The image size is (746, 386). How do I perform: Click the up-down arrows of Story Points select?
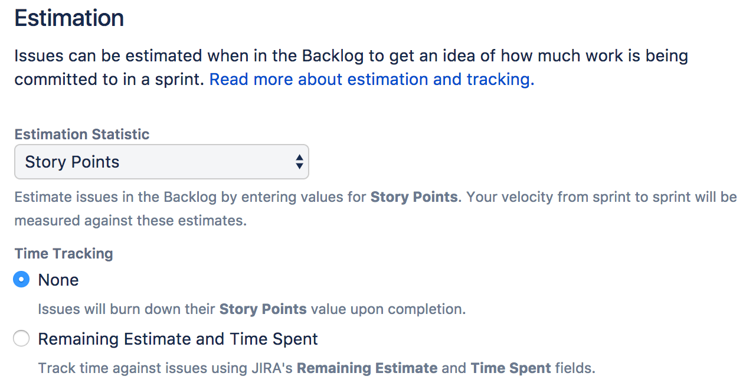tap(299, 162)
